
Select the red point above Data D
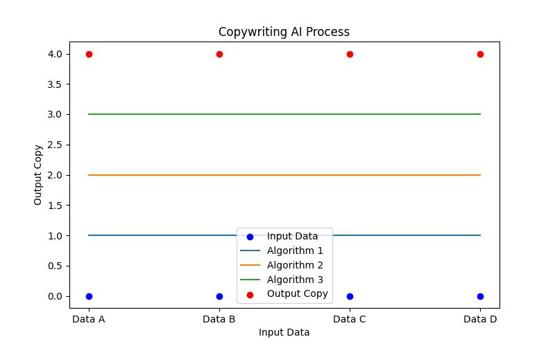tap(480, 54)
